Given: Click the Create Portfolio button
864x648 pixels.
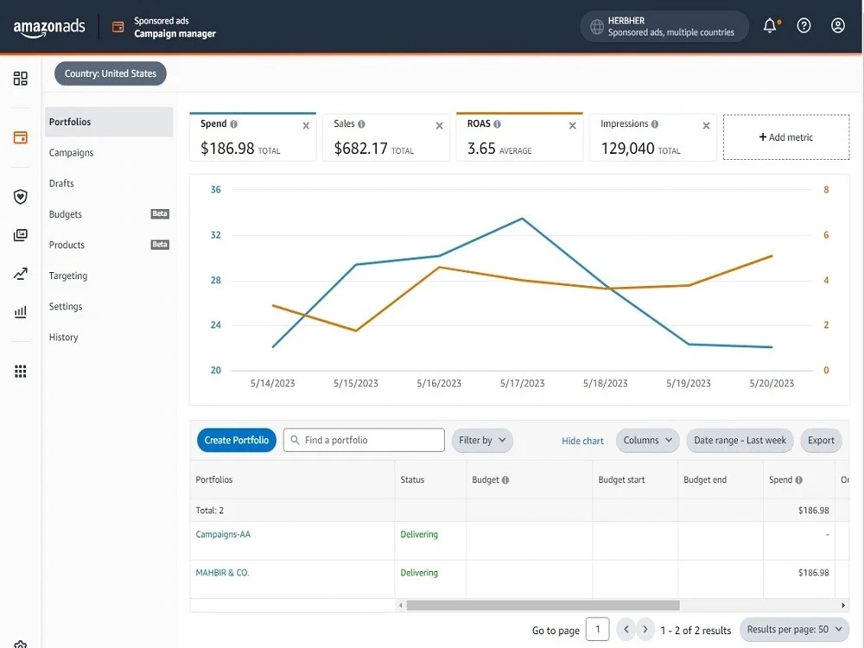Looking at the screenshot, I should (x=237, y=441).
